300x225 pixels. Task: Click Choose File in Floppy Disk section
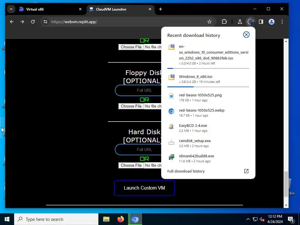click(x=131, y=106)
